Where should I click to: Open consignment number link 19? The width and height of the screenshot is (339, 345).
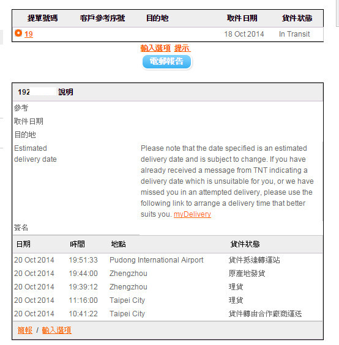pyautogui.click(x=29, y=34)
